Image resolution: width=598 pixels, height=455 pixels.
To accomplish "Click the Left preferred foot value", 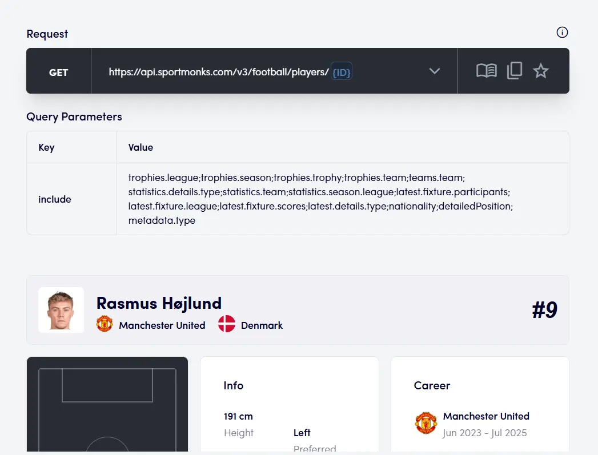I will tap(302, 433).
